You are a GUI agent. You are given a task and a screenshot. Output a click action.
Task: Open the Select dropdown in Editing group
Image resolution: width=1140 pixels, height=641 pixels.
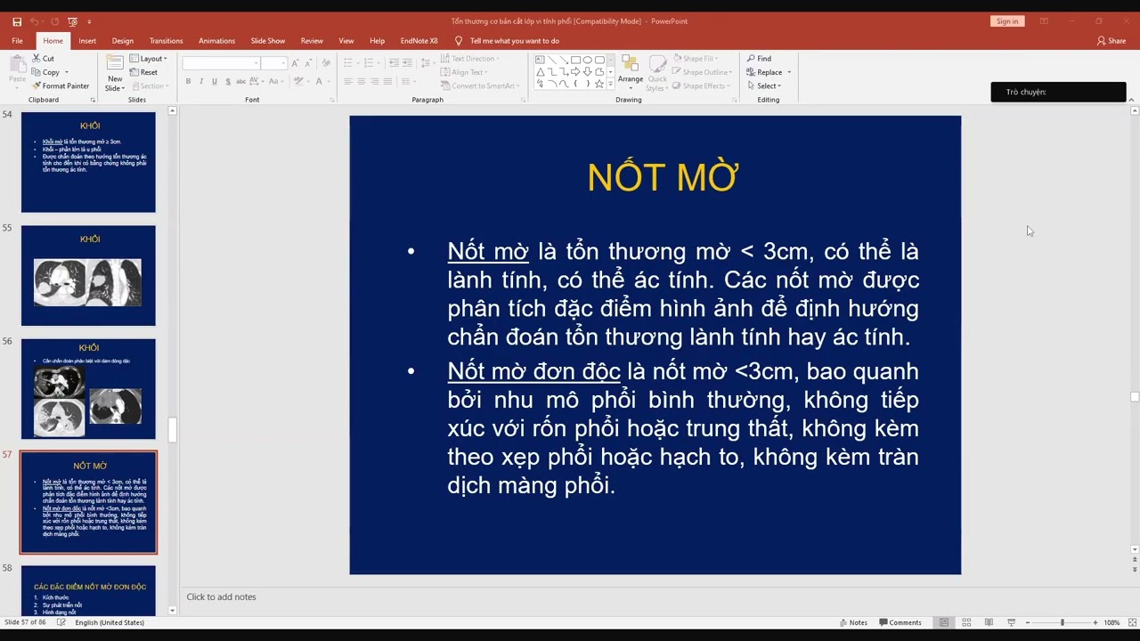coord(763,85)
